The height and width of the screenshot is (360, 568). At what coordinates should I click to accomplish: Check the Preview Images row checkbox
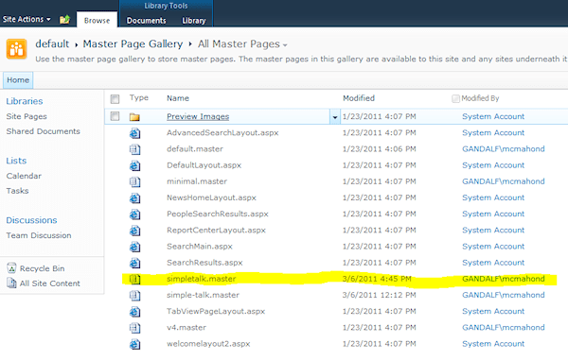115,116
